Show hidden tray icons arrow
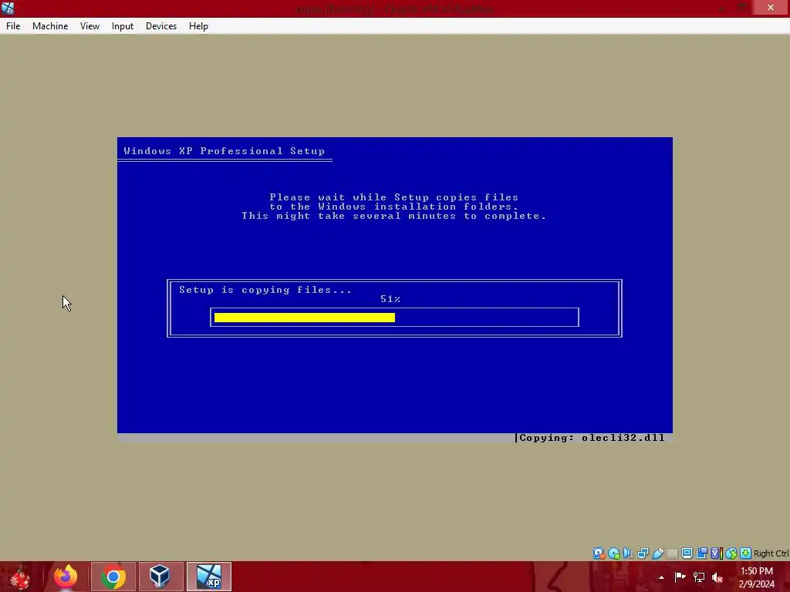790x592 pixels. [x=661, y=577]
